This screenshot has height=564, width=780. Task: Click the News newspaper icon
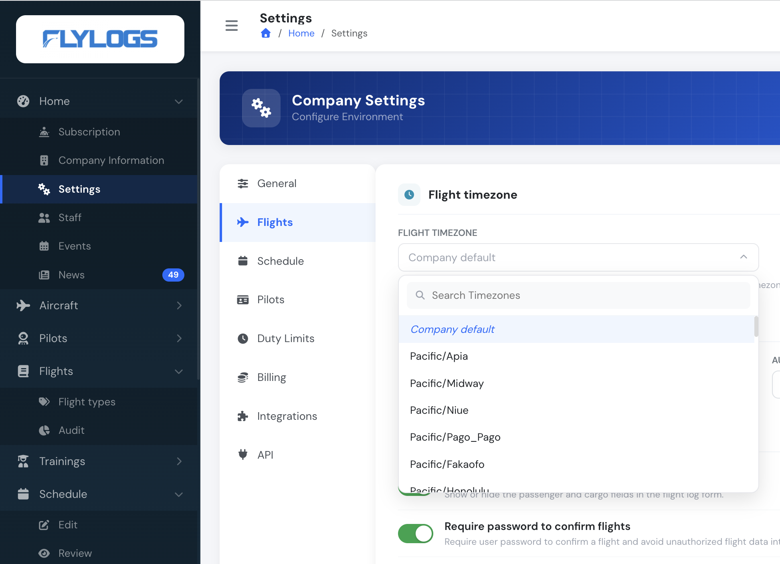(44, 275)
